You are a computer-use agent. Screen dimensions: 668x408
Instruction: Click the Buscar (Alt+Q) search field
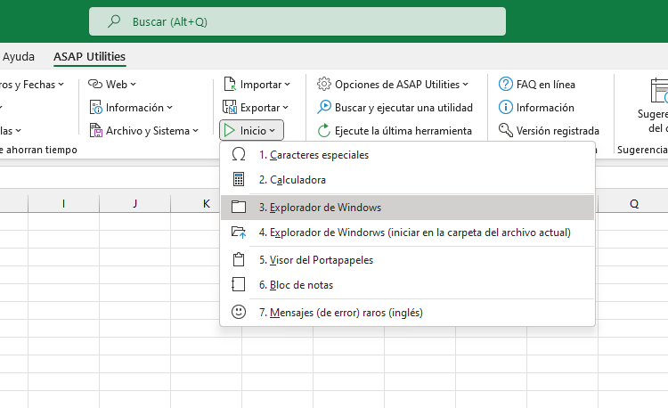click(x=297, y=21)
